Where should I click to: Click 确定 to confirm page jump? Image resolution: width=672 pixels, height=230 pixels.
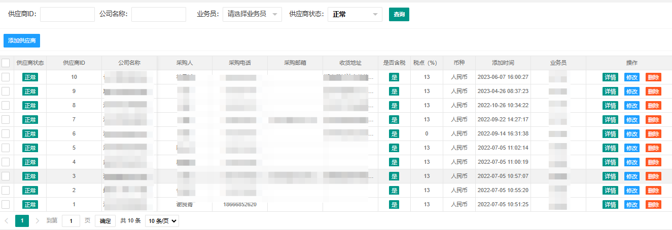105,221
